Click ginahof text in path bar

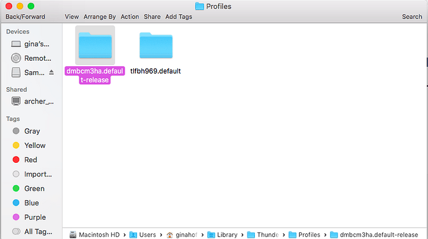[187, 235]
